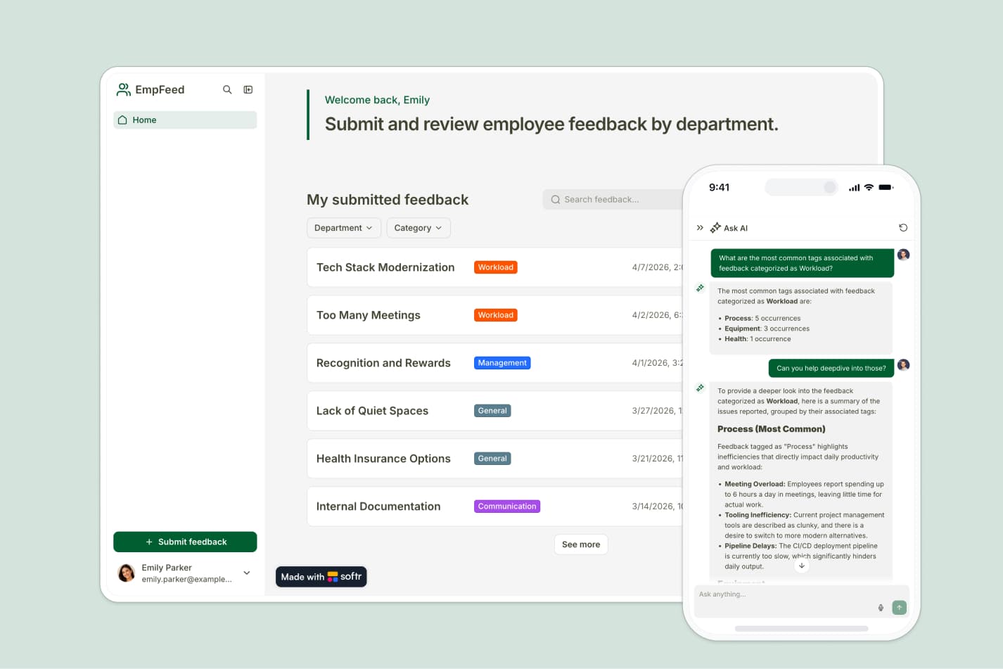Expand the Emily Parker account chevron
The height and width of the screenshot is (669, 1003).
[x=247, y=573]
